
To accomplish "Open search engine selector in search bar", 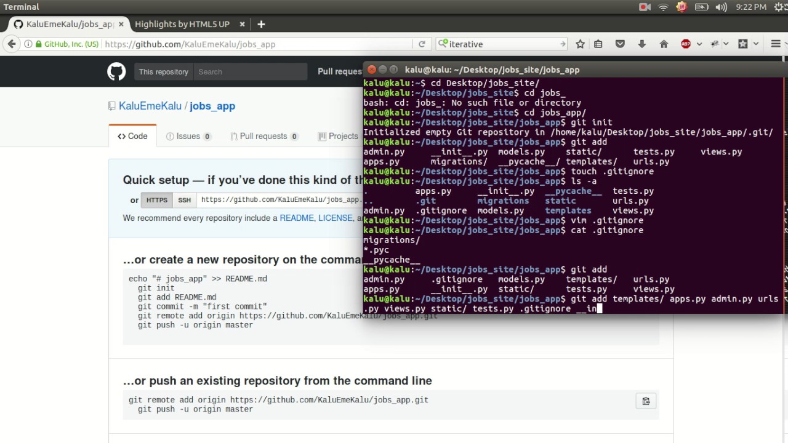I will tap(443, 44).
